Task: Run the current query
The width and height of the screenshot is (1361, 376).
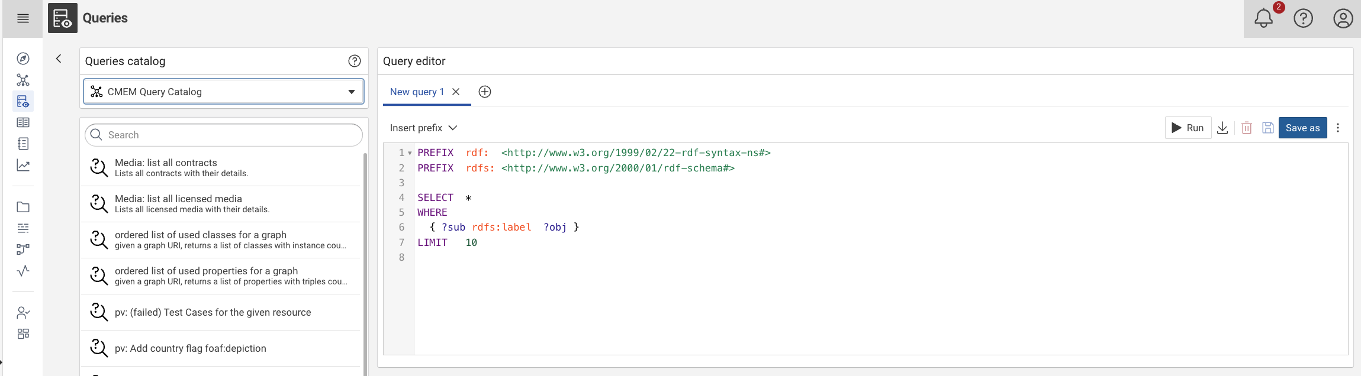Action: (x=1188, y=128)
